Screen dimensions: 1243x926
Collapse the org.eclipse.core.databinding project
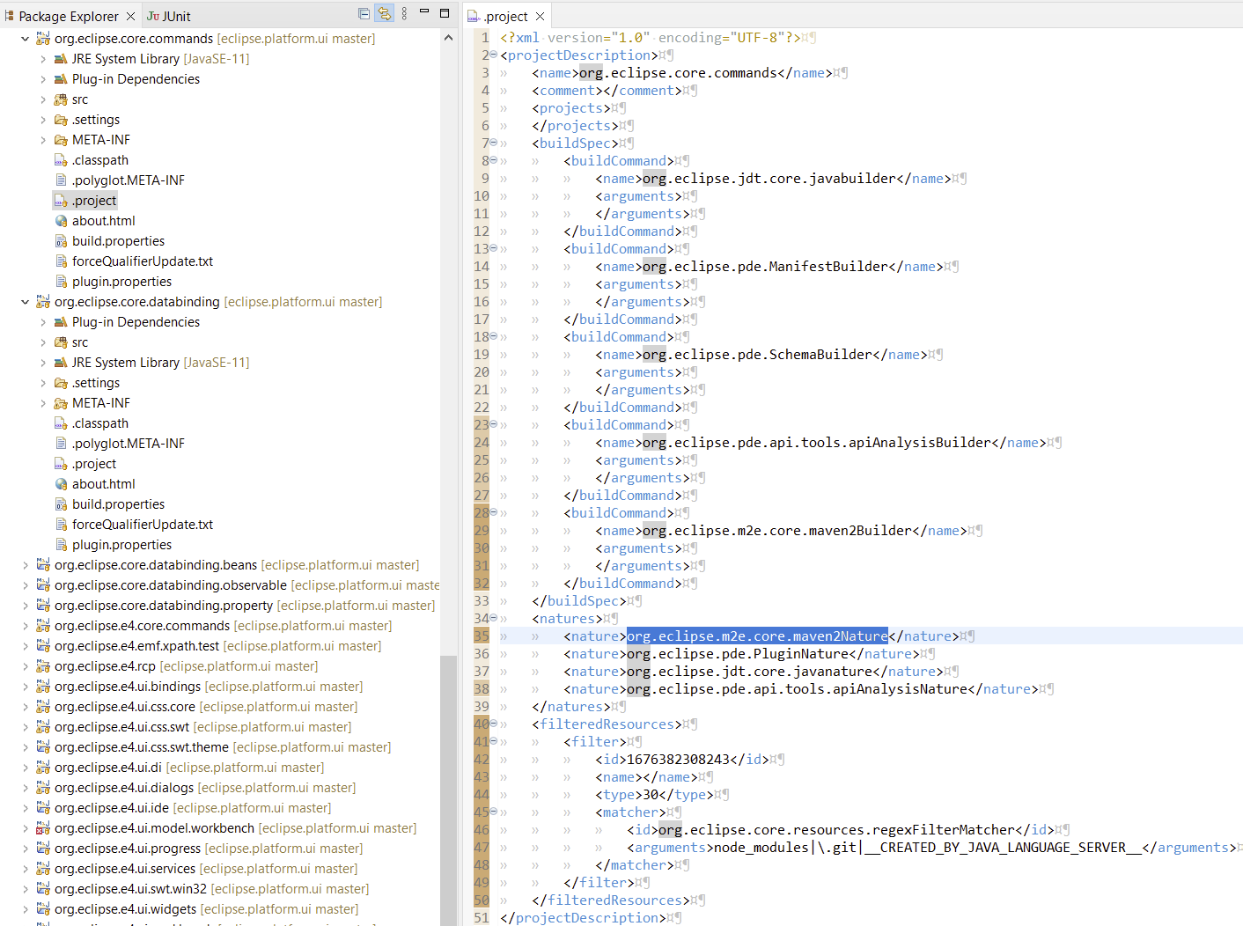25,301
